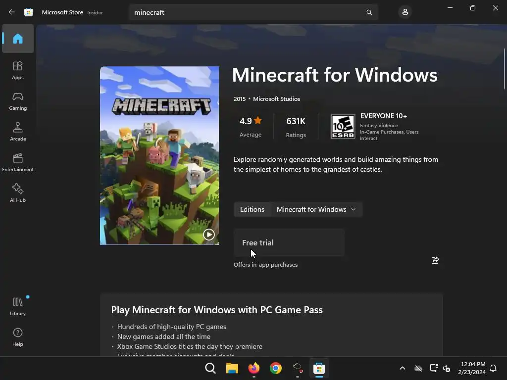Screen dimensions: 507x380
Task: Go back using the back arrow
Action: 12,12
